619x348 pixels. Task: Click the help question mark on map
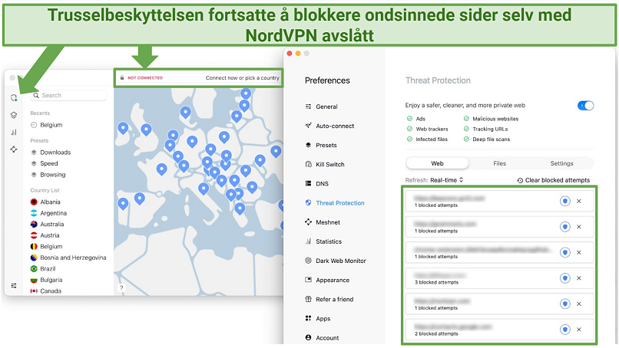pos(121,287)
